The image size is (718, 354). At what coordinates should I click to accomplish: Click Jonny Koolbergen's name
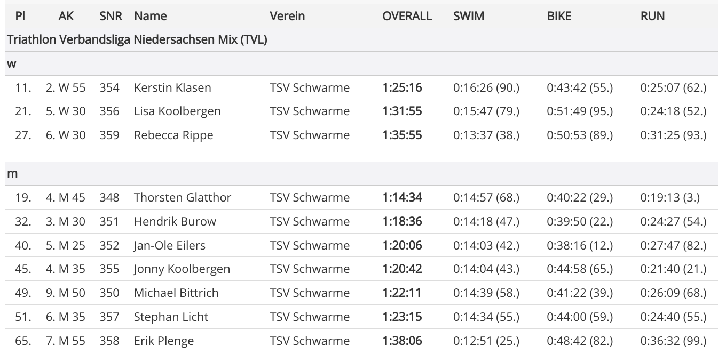tap(182, 269)
